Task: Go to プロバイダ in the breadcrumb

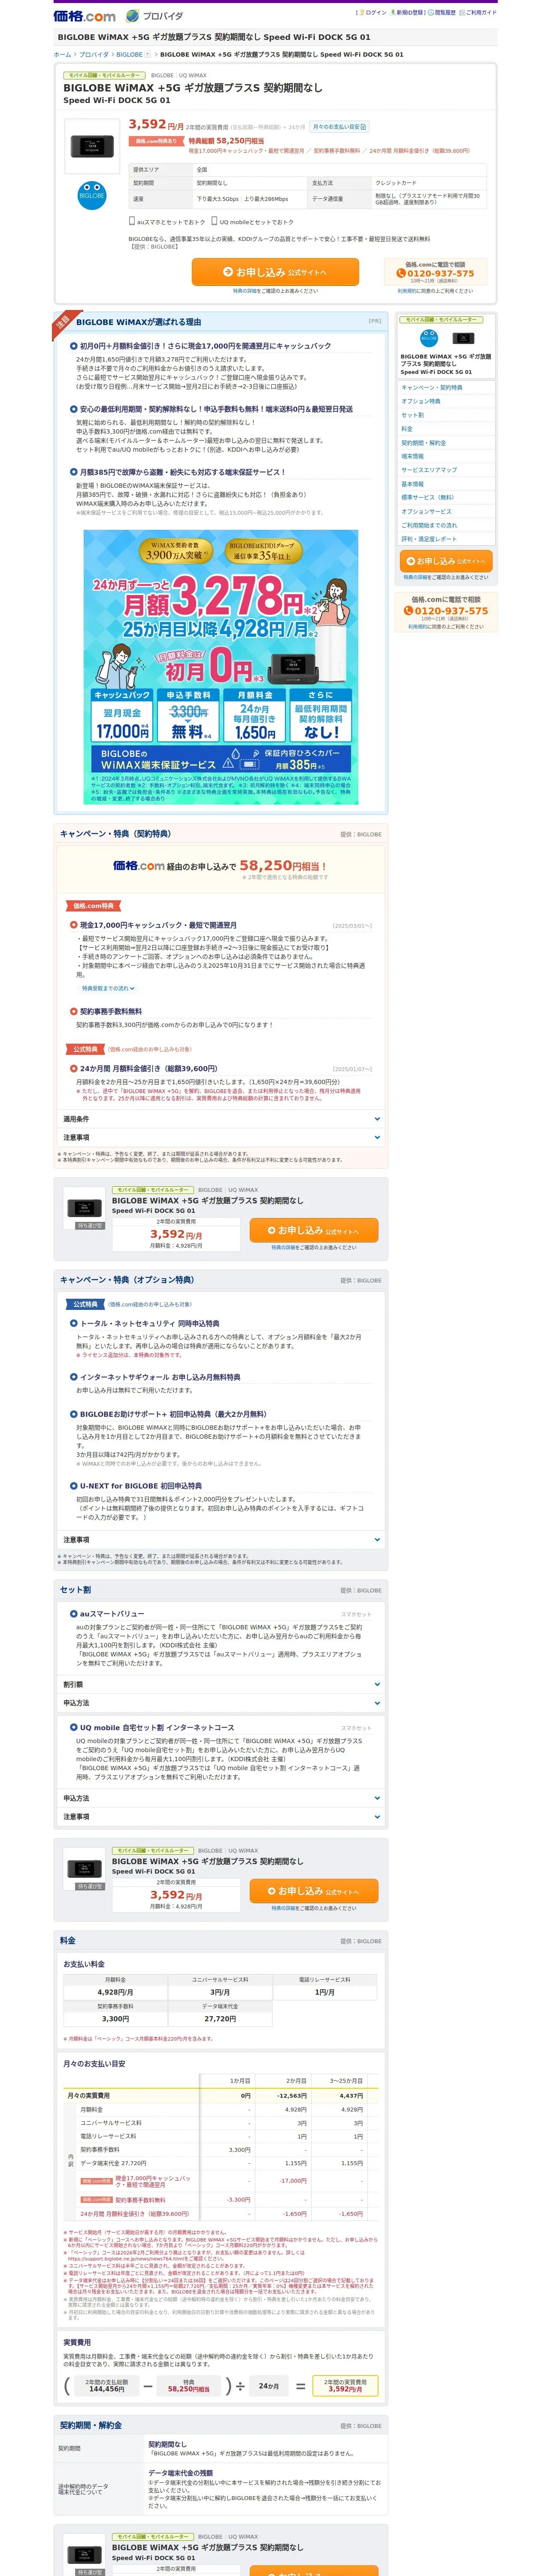Action: tap(94, 55)
